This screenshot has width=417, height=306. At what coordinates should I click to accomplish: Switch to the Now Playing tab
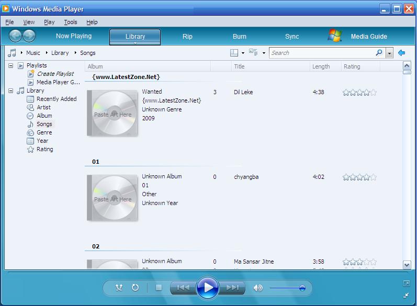(x=74, y=36)
